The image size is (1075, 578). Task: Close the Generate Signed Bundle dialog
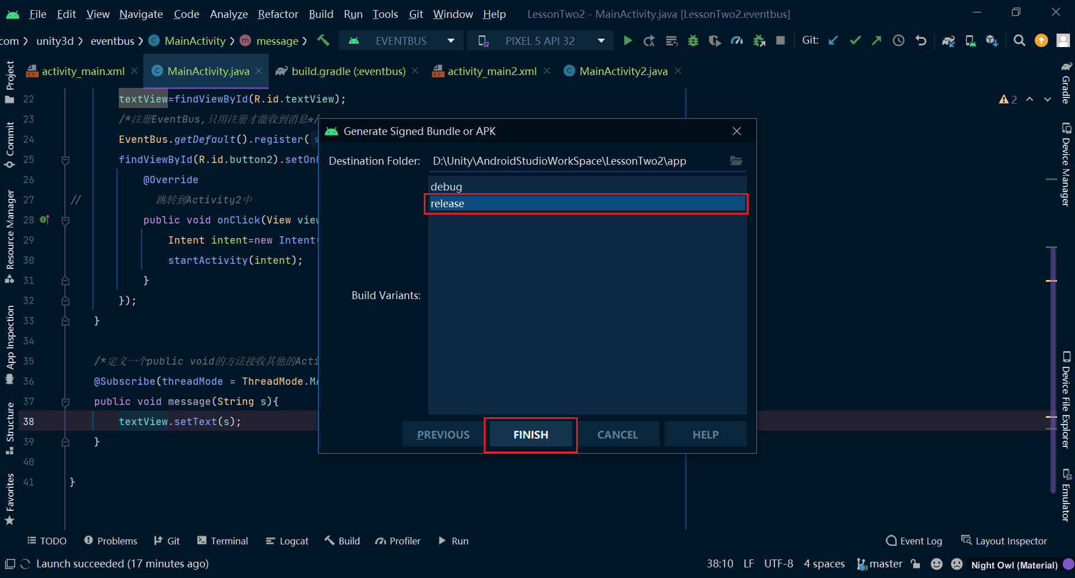[737, 131]
